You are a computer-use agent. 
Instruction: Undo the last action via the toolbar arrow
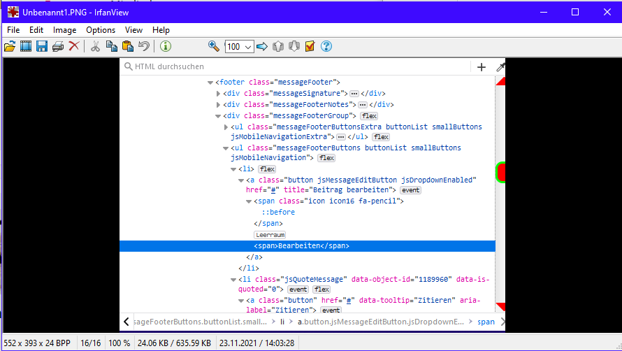pos(143,46)
